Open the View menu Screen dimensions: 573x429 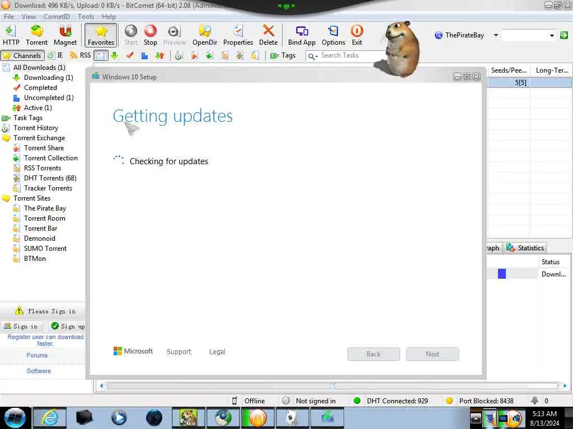coord(29,16)
